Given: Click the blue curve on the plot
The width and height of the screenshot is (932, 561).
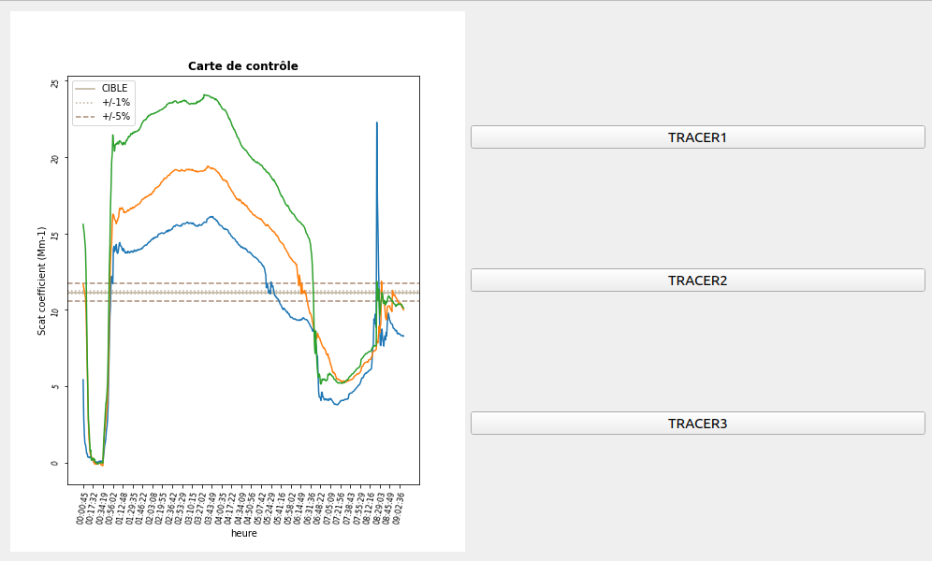Looking at the screenshot, I should tap(187, 224).
